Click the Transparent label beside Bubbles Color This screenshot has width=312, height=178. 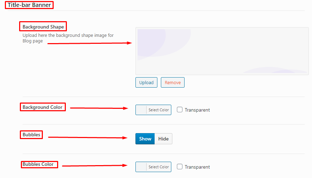[197, 167]
